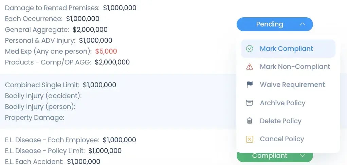Click the archive box icon
Screen dimensions: 347x165
pos(250,103)
